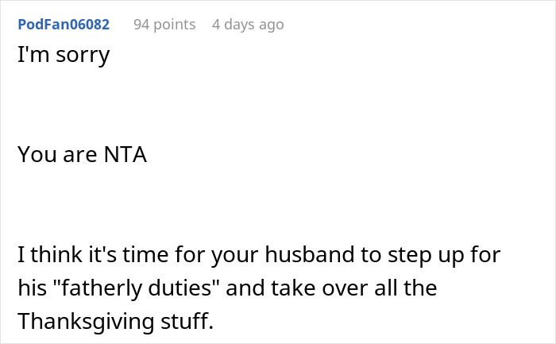Screen dimensions: 556x344
Task: Click the words "take over all the"
Action: click(x=354, y=288)
